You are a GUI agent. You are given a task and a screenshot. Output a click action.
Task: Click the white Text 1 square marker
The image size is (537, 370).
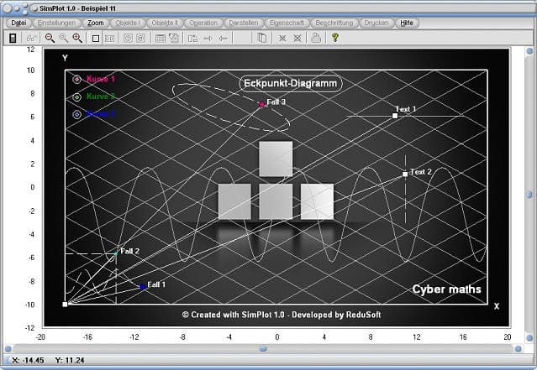pyautogui.click(x=395, y=116)
